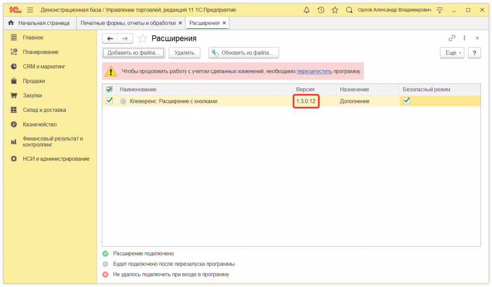Open notifications bell icon
492x287 pixels.
pos(307,10)
